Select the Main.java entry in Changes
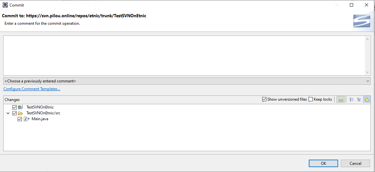This screenshot has height=172, width=375. [40, 119]
